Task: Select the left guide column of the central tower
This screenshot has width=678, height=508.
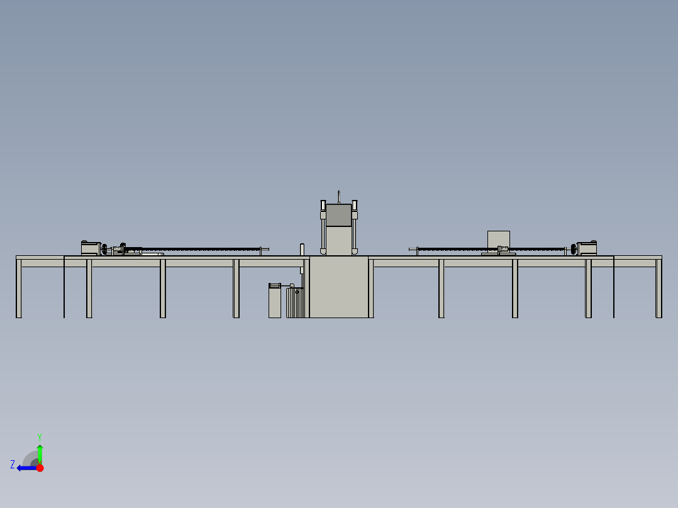Action: point(323,227)
